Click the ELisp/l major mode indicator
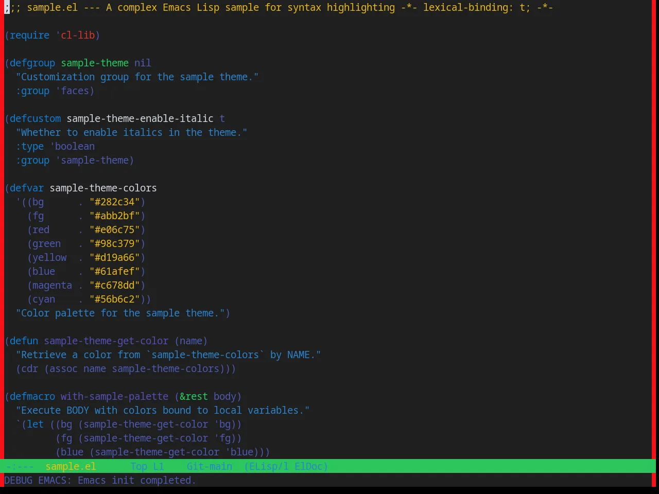659x494 pixels. (x=266, y=466)
